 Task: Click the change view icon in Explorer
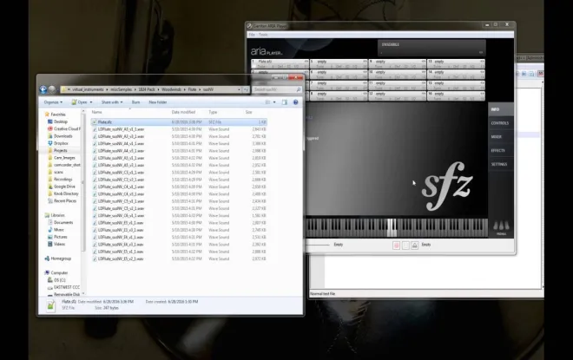pos(268,102)
